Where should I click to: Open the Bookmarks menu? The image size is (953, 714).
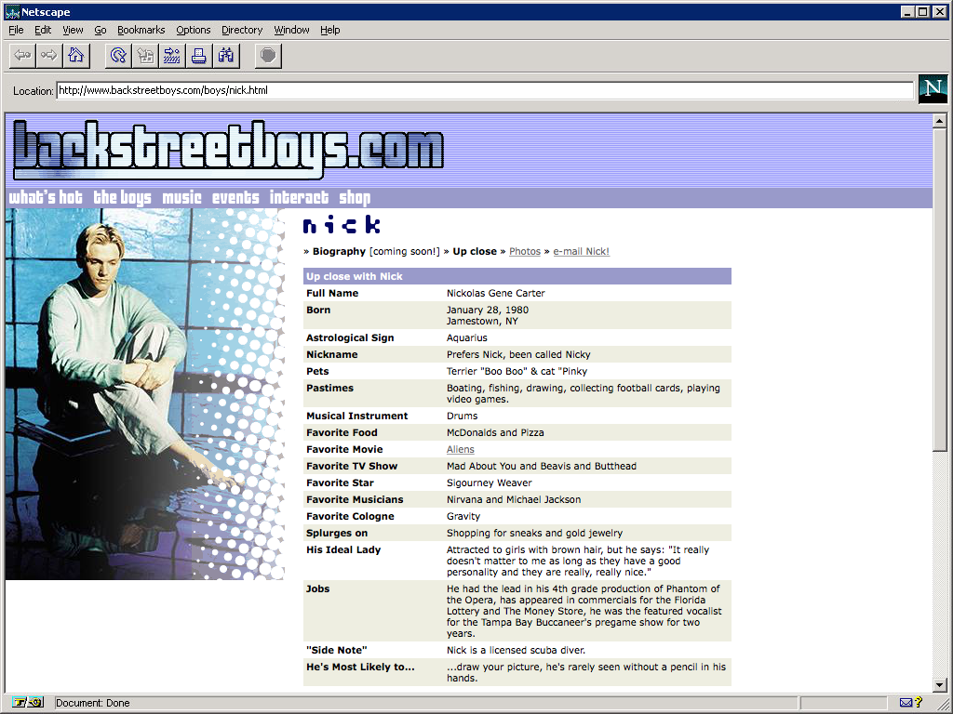141,30
